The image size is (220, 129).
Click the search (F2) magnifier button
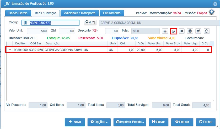(x=90, y=22)
